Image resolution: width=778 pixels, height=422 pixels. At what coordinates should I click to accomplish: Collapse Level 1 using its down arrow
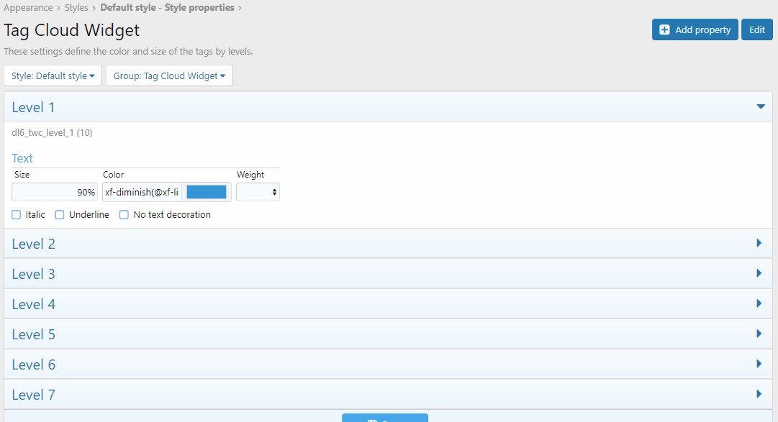tap(760, 106)
